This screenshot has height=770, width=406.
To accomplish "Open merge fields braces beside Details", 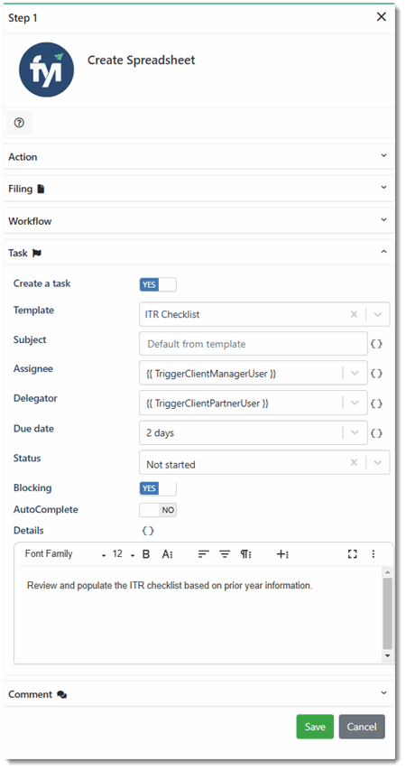I will 148,531.
